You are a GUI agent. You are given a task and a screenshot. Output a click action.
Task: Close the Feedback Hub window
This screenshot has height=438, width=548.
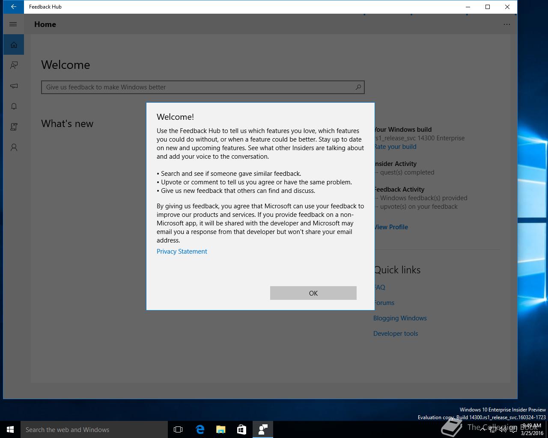(507, 7)
